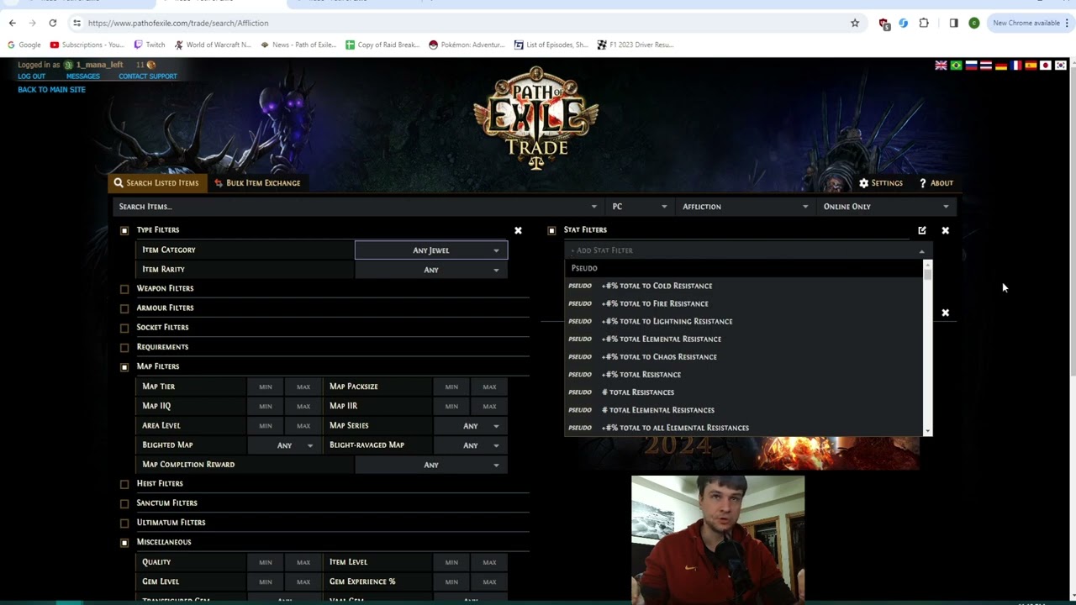Click the Log Out link
The height and width of the screenshot is (605, 1076).
tap(32, 76)
